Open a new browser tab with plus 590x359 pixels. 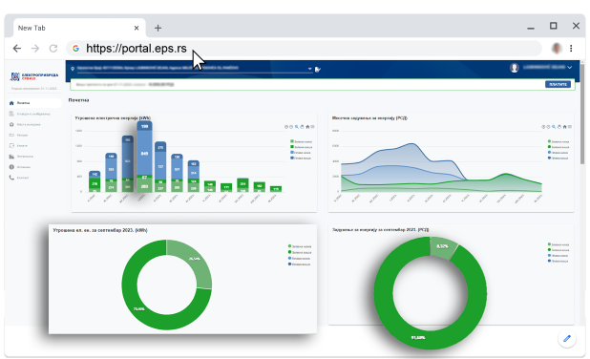click(x=158, y=28)
